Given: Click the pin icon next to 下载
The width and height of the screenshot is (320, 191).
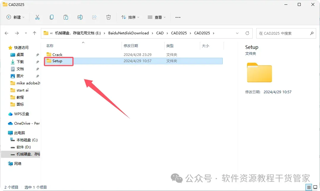Looking at the screenshot, I should point(38,62).
